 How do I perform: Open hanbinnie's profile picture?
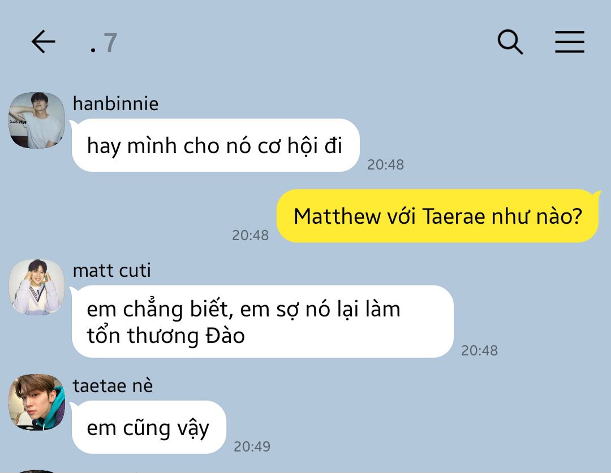(x=37, y=120)
